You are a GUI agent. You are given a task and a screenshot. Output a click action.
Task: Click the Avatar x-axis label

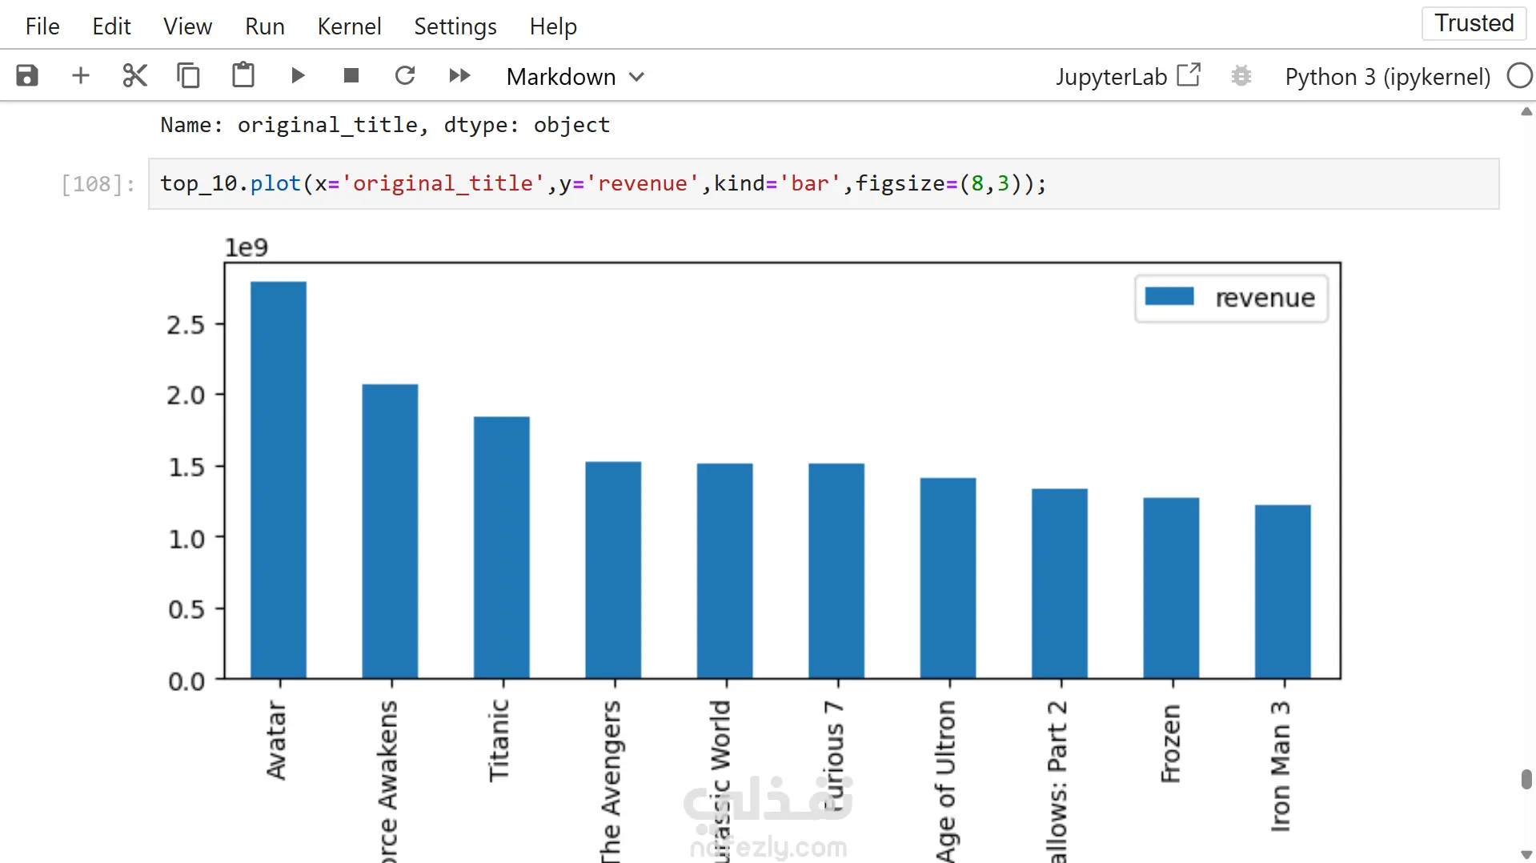[276, 740]
